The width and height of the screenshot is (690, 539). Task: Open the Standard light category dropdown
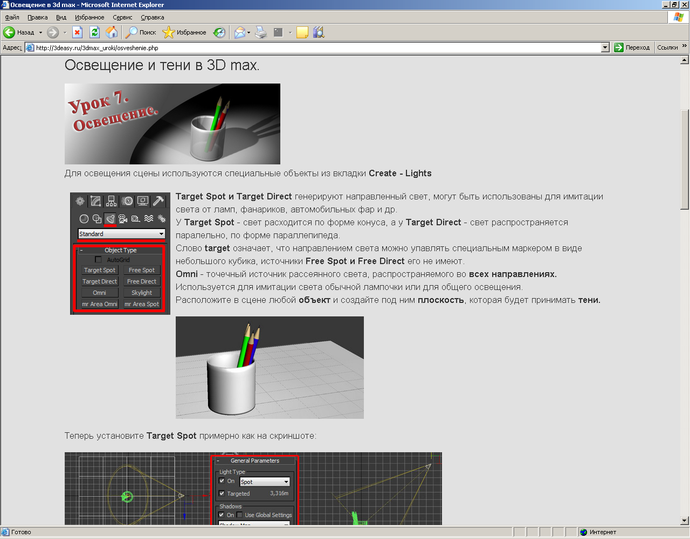122,234
